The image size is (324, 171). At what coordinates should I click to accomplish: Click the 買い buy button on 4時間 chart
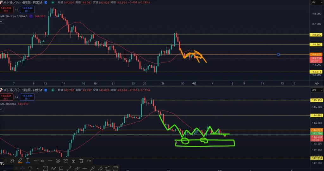[x=27, y=9]
